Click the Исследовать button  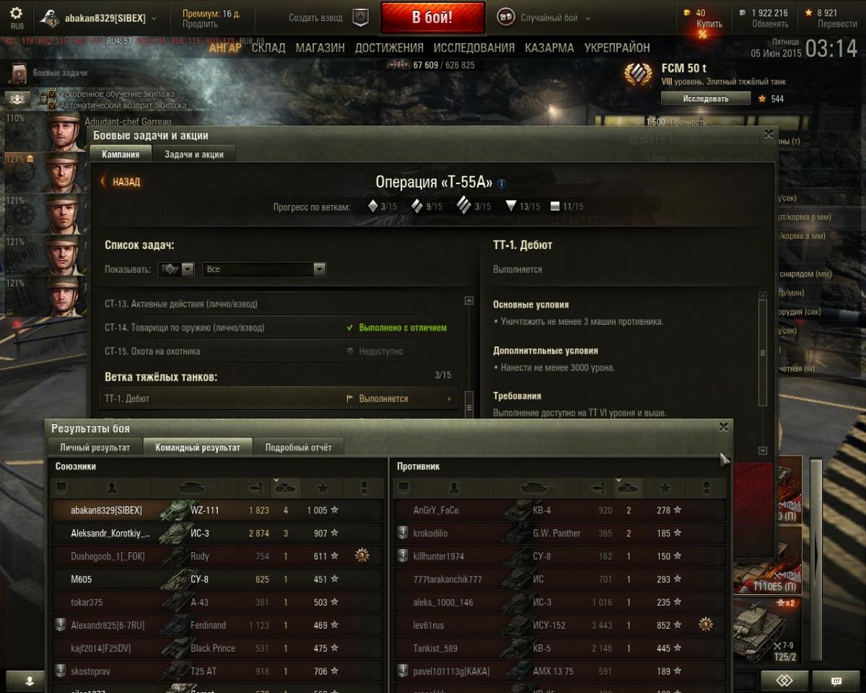[x=705, y=99]
